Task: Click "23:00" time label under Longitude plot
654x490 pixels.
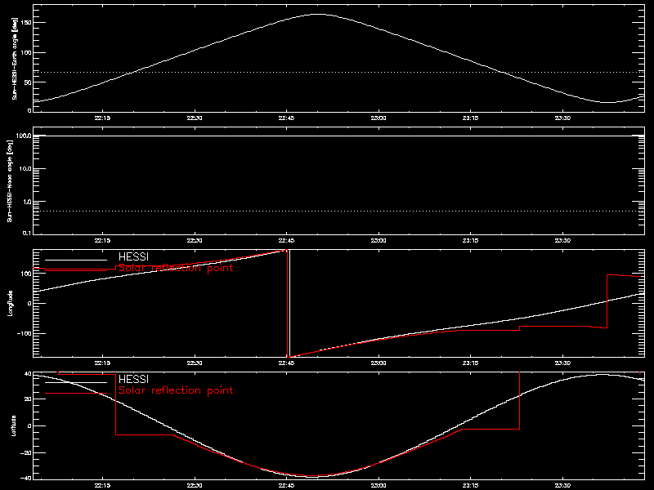Action: (379, 363)
